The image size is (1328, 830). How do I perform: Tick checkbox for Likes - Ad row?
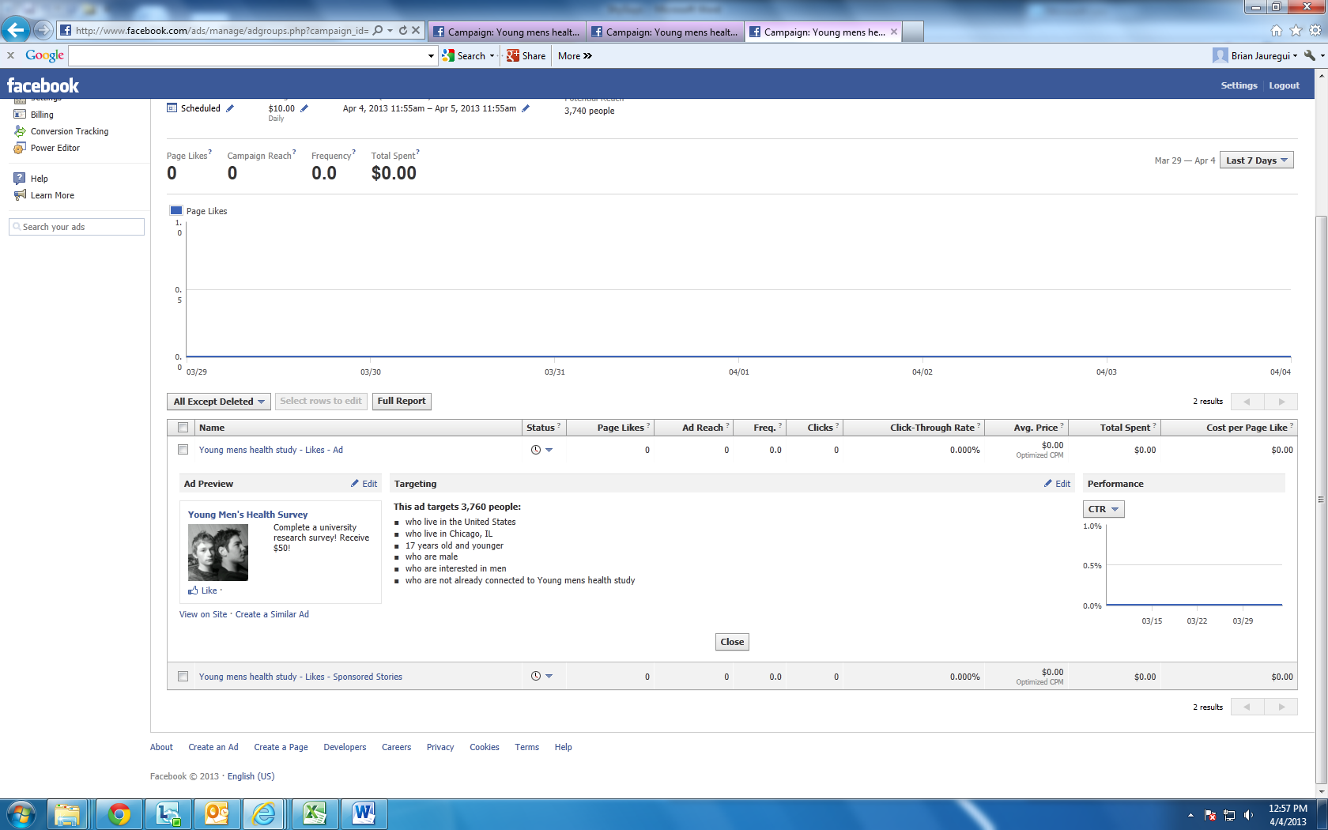(183, 450)
